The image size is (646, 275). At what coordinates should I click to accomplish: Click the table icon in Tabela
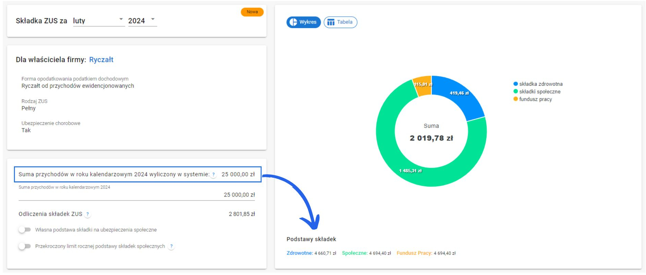click(x=331, y=22)
